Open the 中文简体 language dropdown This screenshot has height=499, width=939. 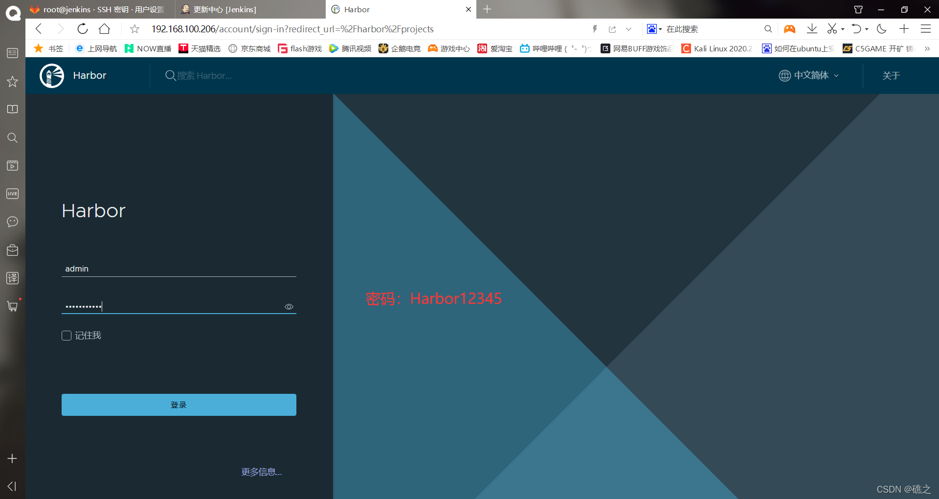click(809, 75)
